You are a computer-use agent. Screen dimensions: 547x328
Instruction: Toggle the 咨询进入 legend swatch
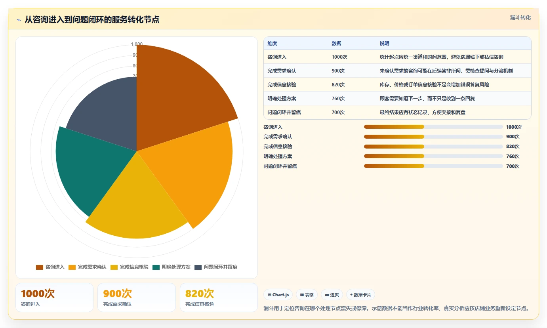[40, 267]
